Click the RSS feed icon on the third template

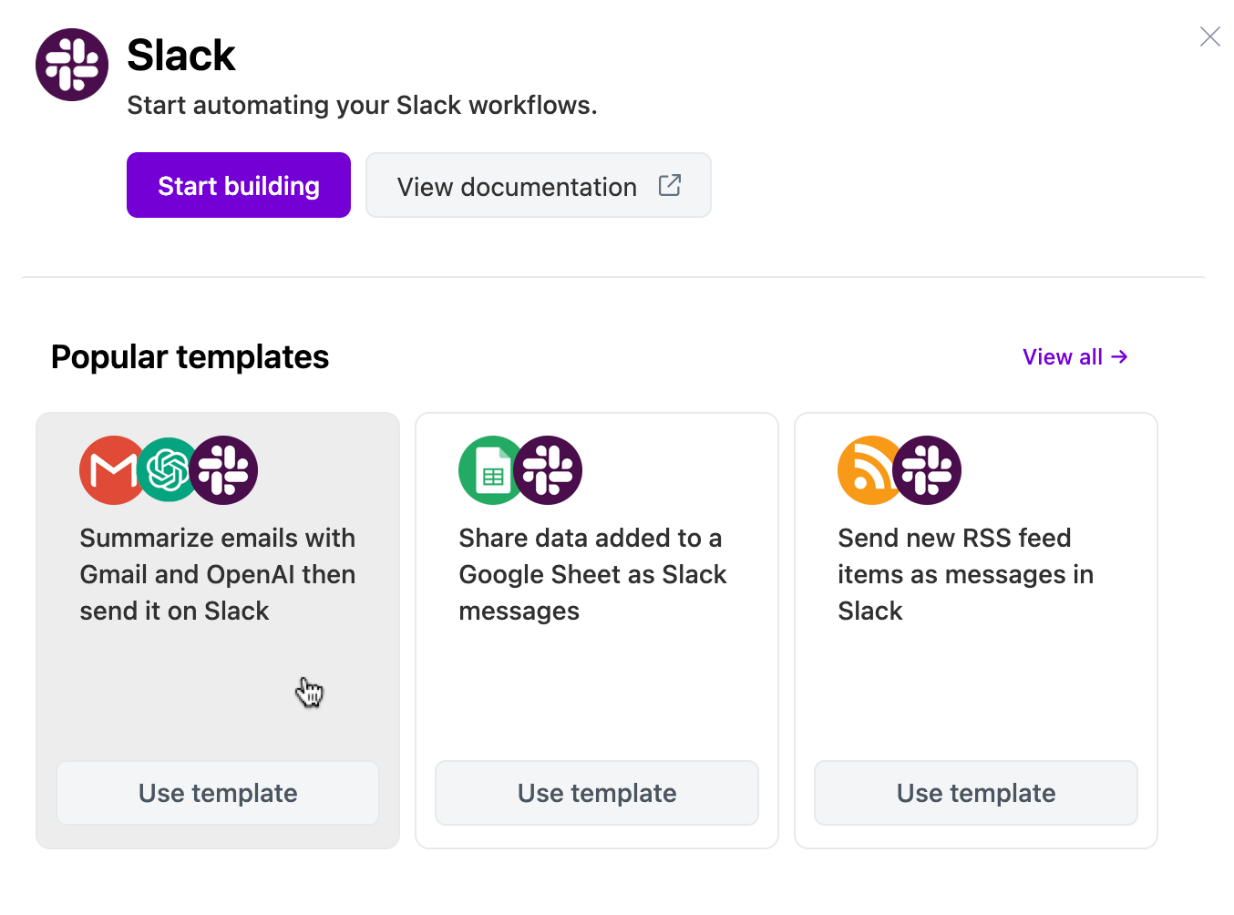coord(869,470)
